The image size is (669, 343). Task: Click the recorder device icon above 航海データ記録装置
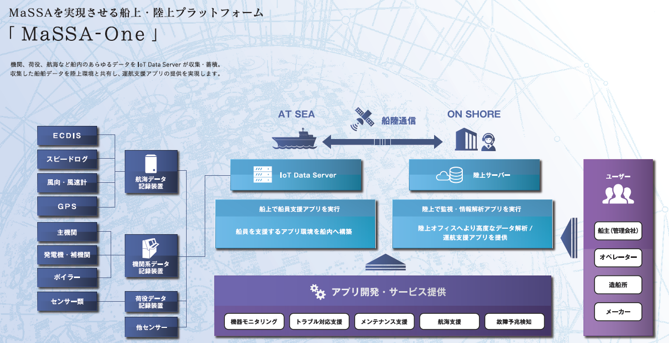151,163
